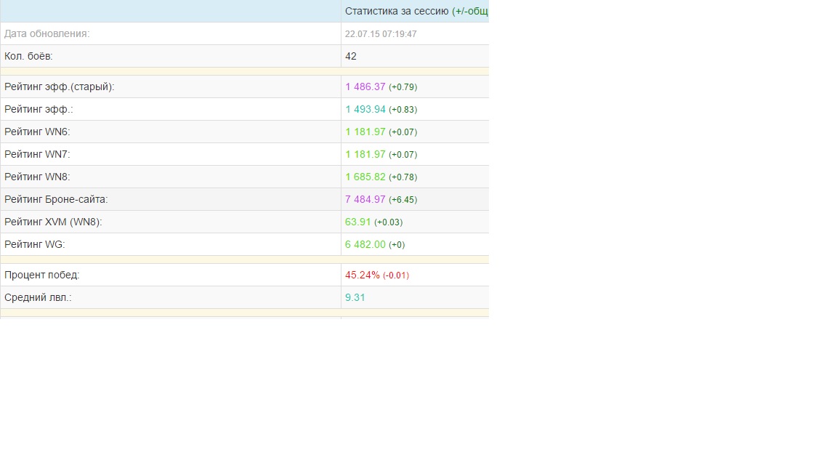Select the 'Рейтинг эфф.(старый):' label
The image size is (837, 471).
60,86
